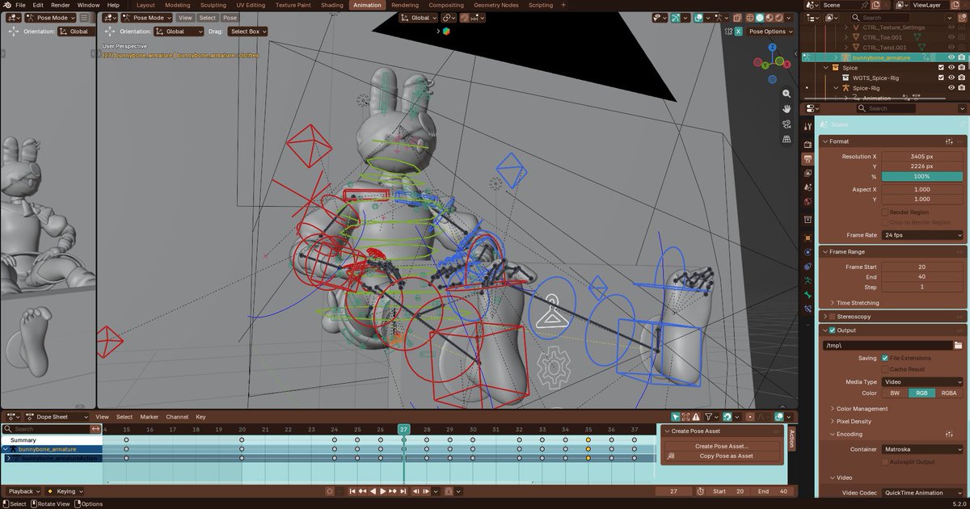Play the animation forward
The height and width of the screenshot is (509, 970).
point(382,491)
